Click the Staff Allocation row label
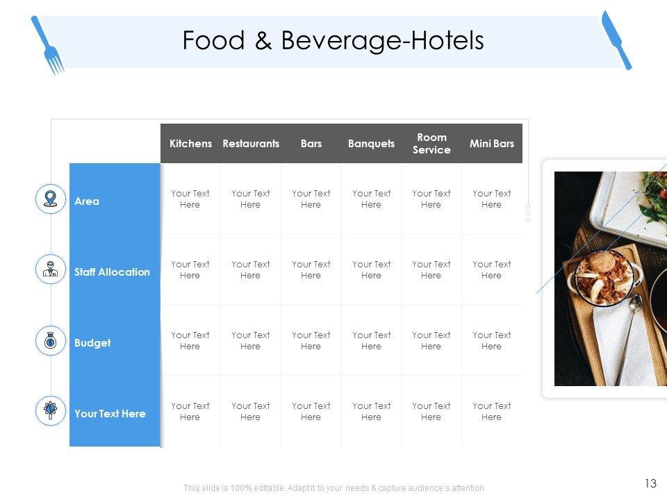The image size is (667, 500). point(112,272)
